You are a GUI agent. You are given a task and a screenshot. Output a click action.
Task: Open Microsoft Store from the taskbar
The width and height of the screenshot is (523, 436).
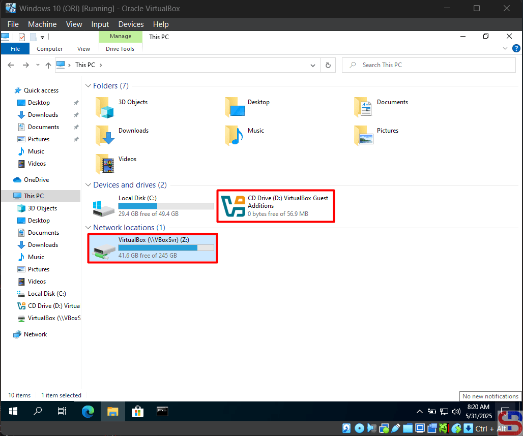[137, 411]
